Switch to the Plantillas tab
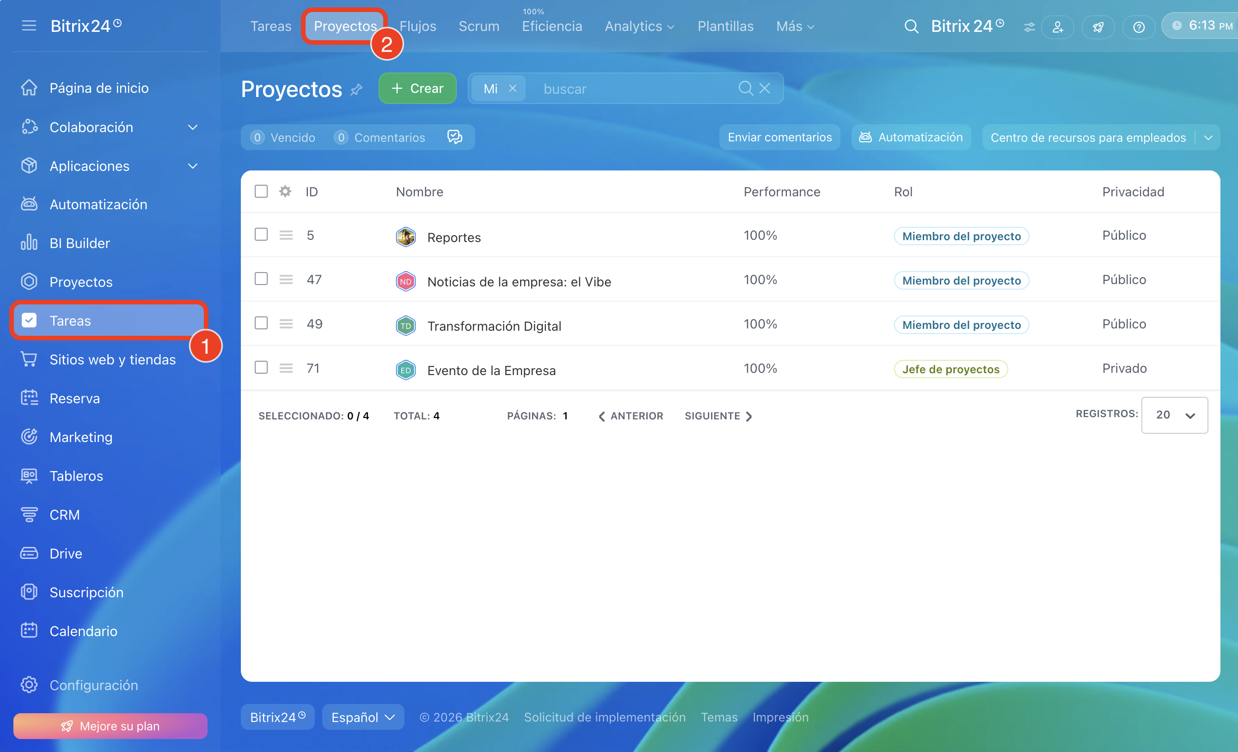Image resolution: width=1238 pixels, height=752 pixels. (725, 26)
